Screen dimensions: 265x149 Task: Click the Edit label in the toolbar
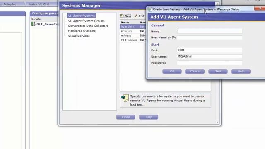point(142,16)
